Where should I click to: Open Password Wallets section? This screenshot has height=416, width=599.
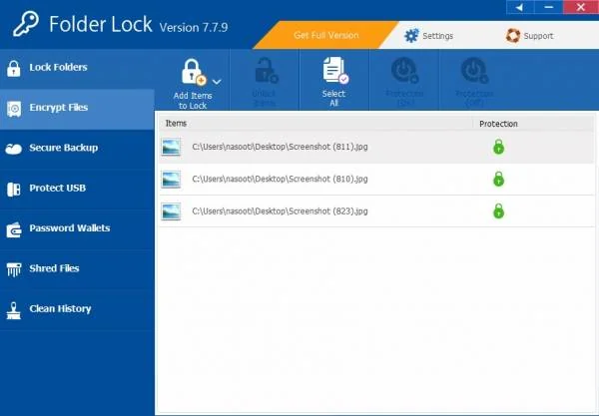point(77,229)
